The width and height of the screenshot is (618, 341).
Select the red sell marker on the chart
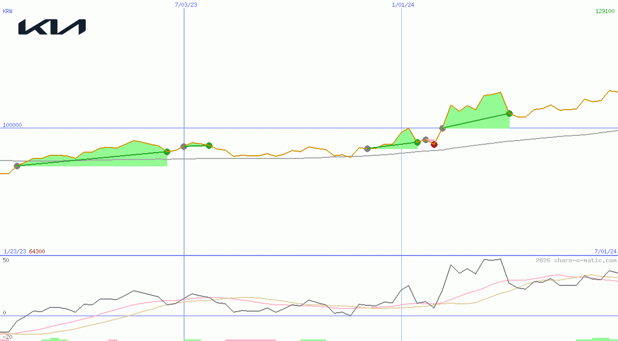434,144
